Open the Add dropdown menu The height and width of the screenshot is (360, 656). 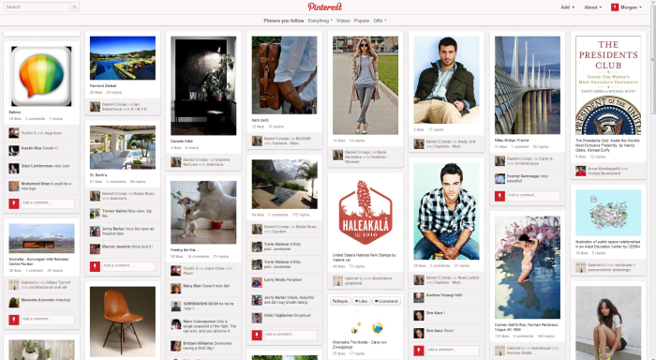click(567, 7)
